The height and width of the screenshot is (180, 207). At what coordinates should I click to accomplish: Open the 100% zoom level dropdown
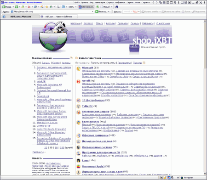tap(76, 7)
